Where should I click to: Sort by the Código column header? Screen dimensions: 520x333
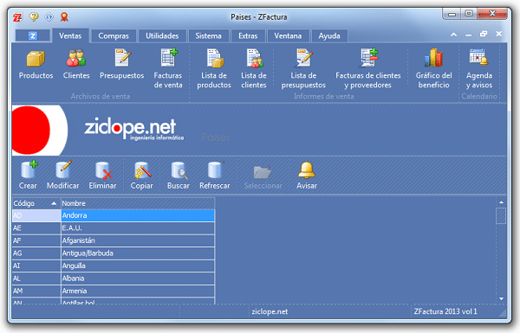[36, 203]
